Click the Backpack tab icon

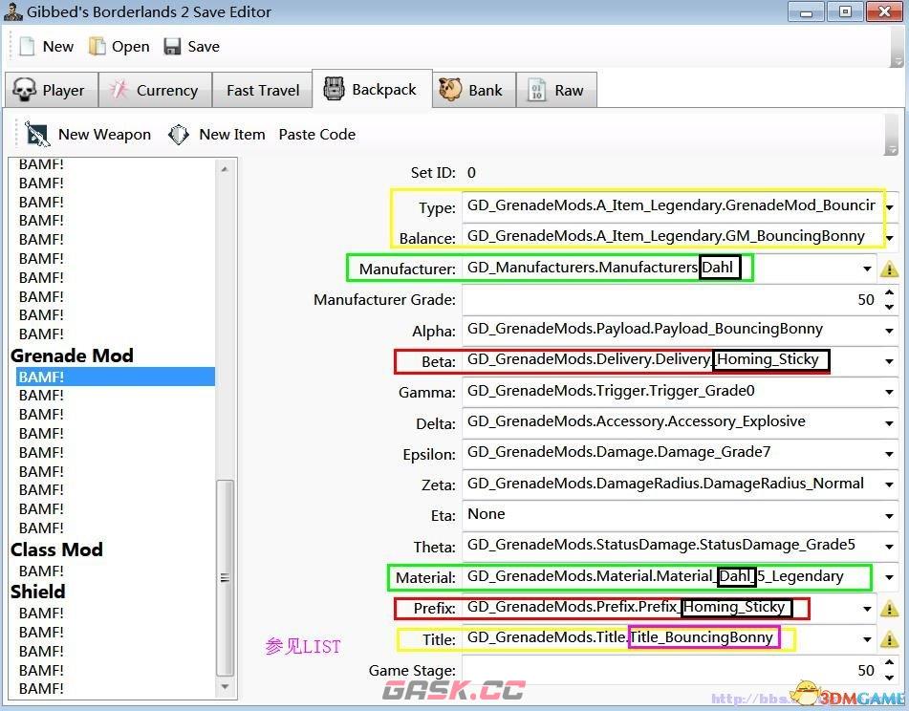click(x=334, y=89)
